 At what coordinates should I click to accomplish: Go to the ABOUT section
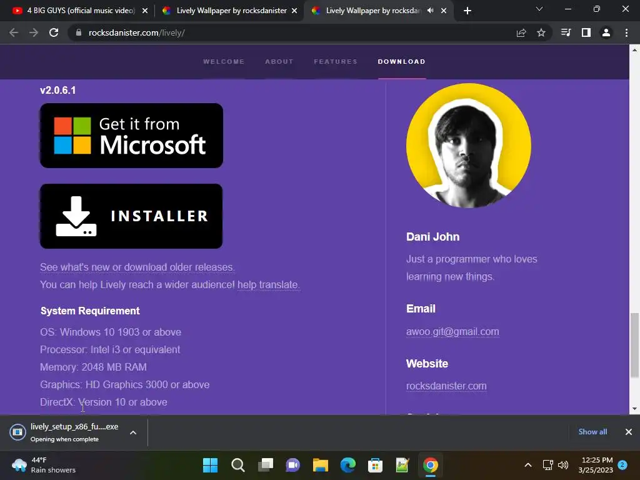[279, 62]
